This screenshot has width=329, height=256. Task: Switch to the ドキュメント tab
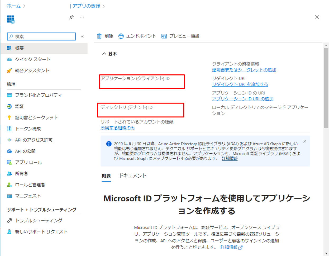coord(132,176)
